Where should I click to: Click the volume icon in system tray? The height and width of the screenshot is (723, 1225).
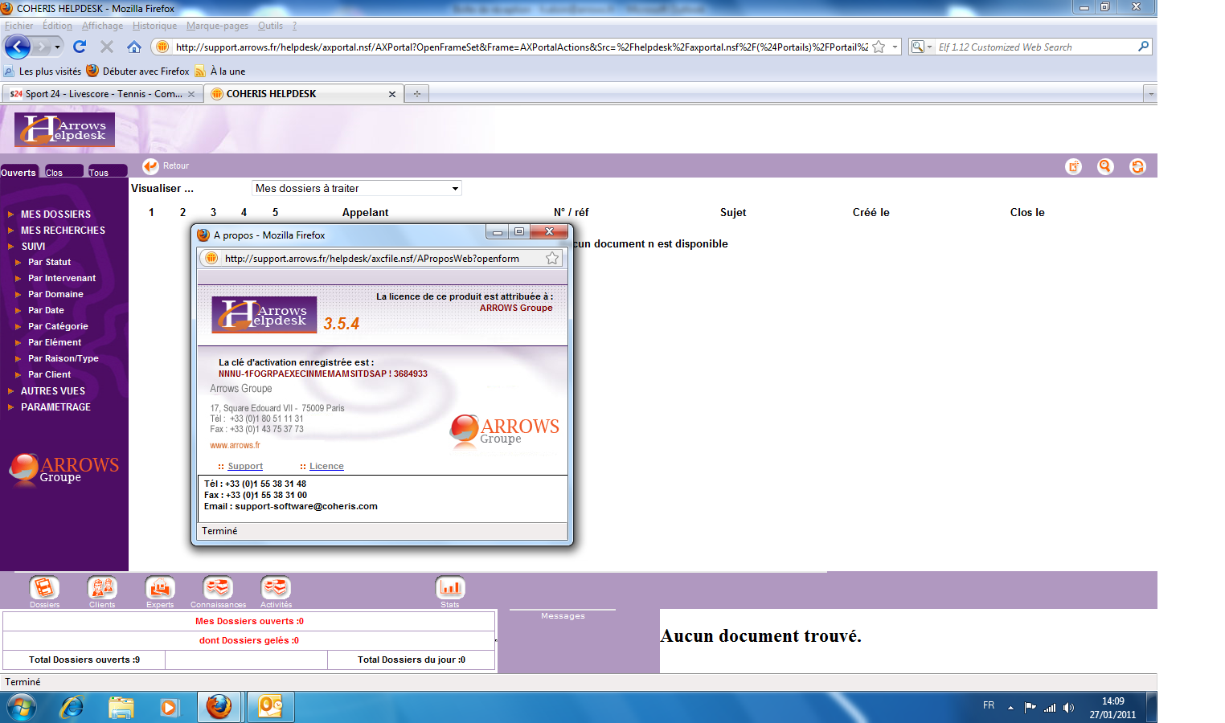coord(1068,708)
